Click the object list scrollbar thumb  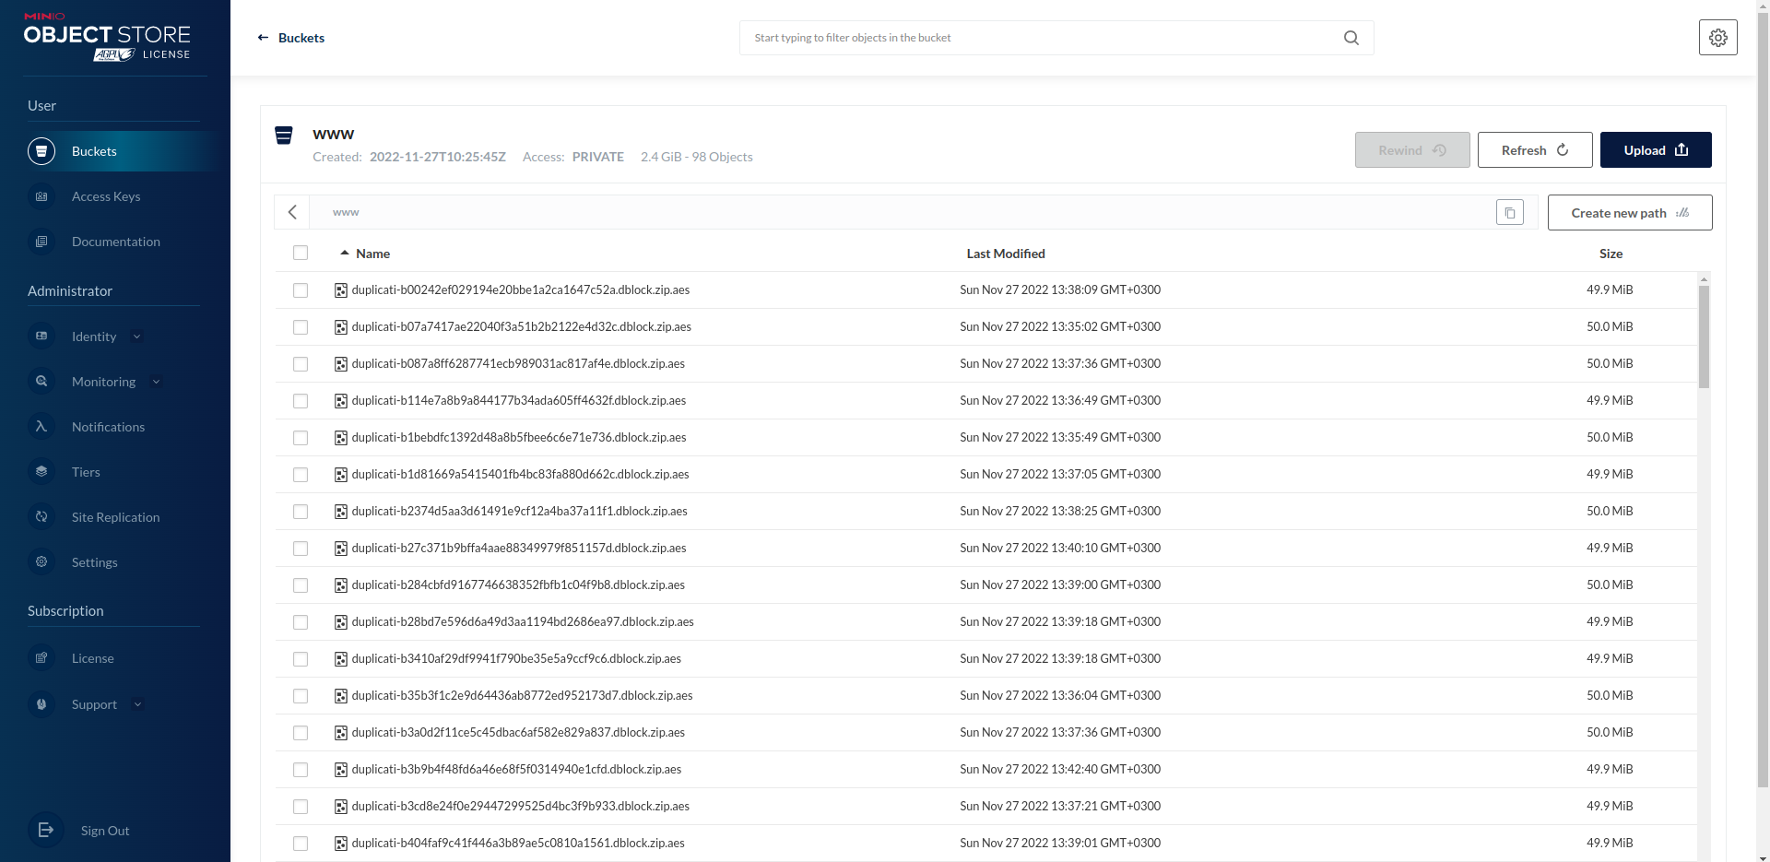(x=1704, y=337)
